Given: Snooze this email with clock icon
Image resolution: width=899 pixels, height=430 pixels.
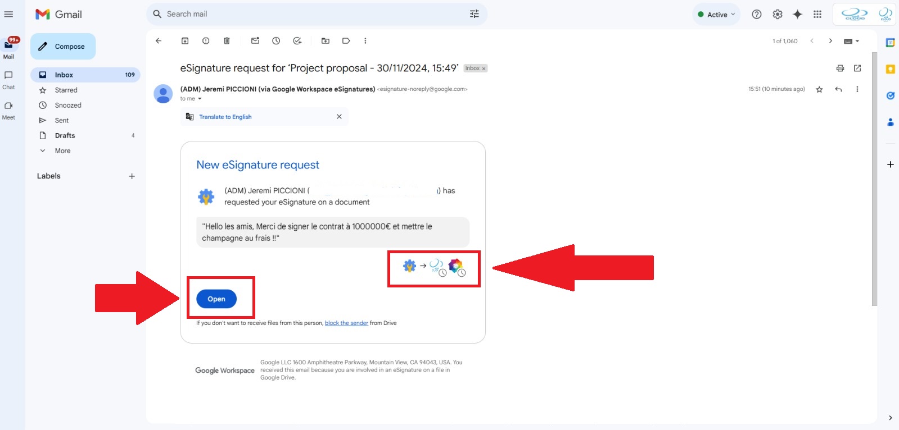Looking at the screenshot, I should click(x=276, y=41).
